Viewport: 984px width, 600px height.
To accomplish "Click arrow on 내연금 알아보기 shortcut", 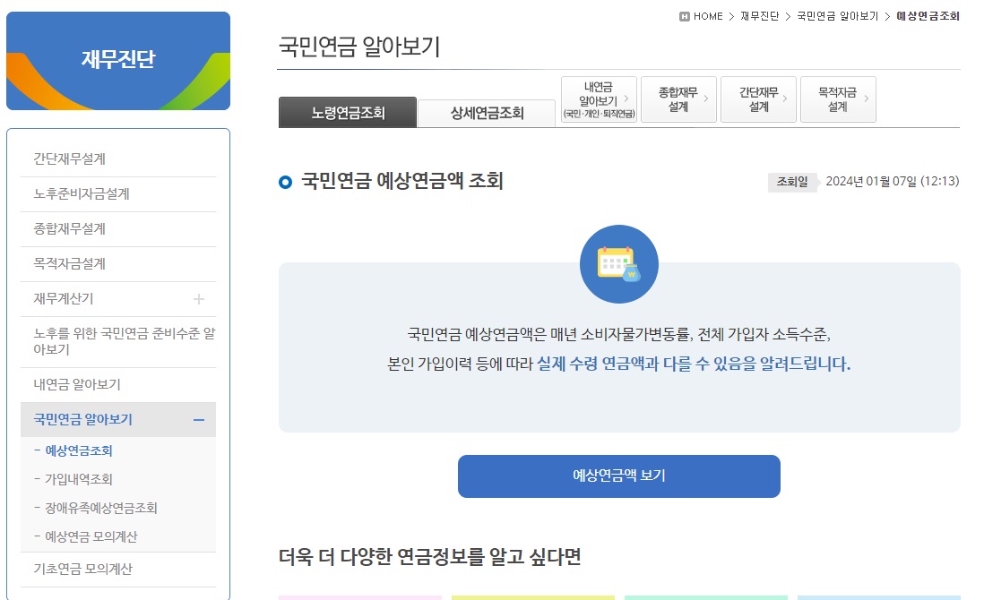I will click(x=626, y=99).
